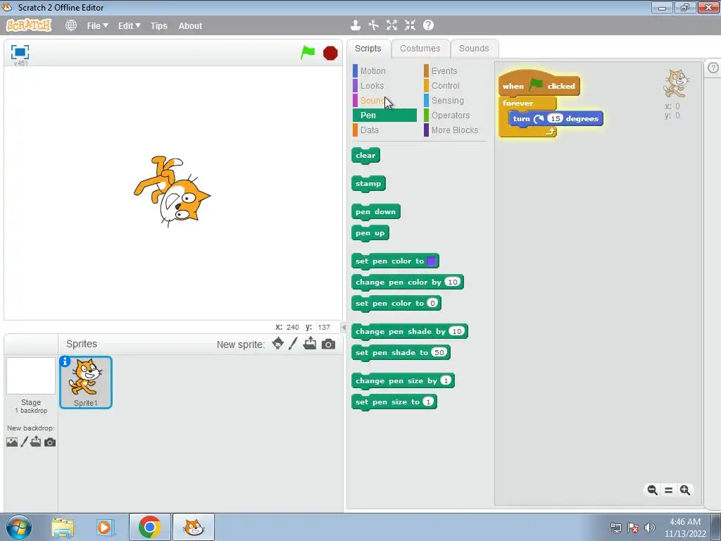
Task: Open Sprite1 info button
Action: 65,361
